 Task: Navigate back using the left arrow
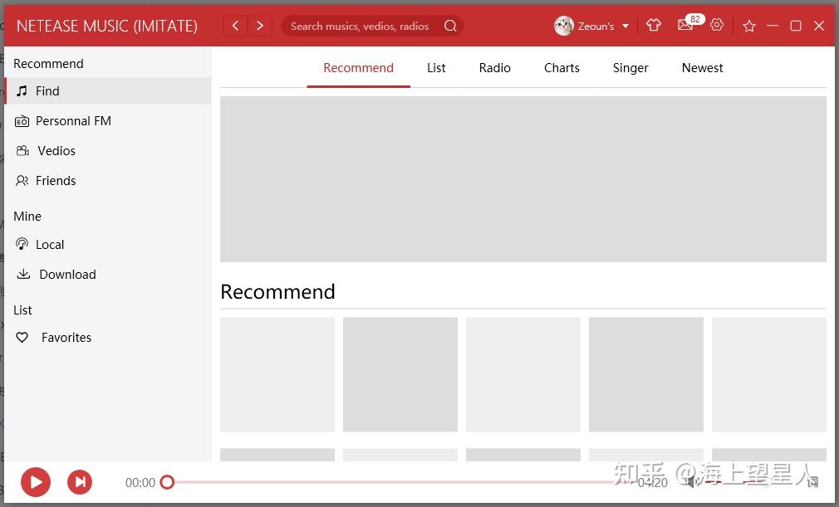point(235,26)
